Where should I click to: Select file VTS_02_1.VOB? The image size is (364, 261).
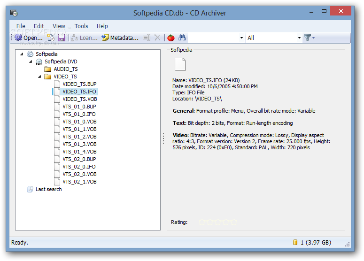click(79, 182)
